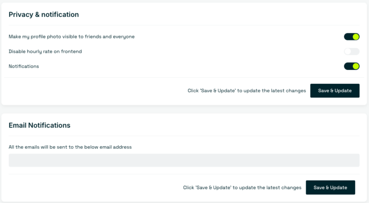Viewport: 369px width, 203px height.
Task: Click dark track of profile photo switch
Action: pyautogui.click(x=348, y=37)
